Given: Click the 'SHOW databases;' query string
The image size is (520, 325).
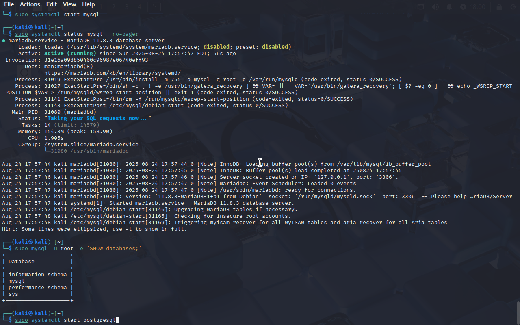Looking at the screenshot, I should [x=114, y=249].
